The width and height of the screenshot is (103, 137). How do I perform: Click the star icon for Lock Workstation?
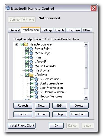click(x=36, y=88)
